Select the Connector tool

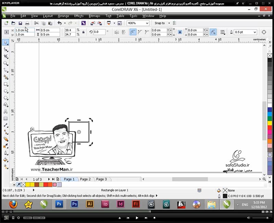coord(5,132)
